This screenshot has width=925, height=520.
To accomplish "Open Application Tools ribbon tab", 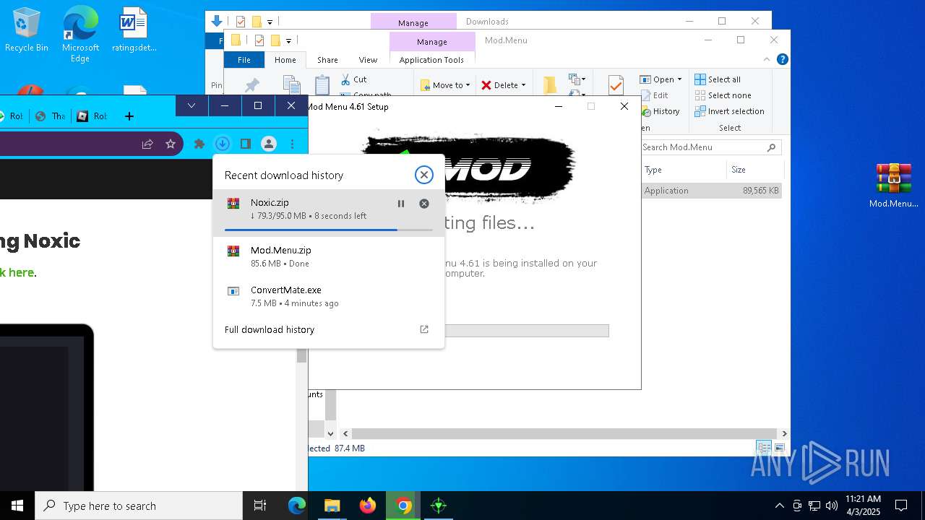I will [431, 60].
